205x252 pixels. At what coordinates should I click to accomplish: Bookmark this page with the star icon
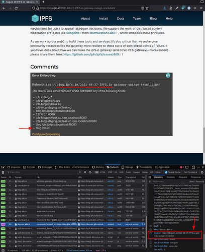(x=147, y=8)
